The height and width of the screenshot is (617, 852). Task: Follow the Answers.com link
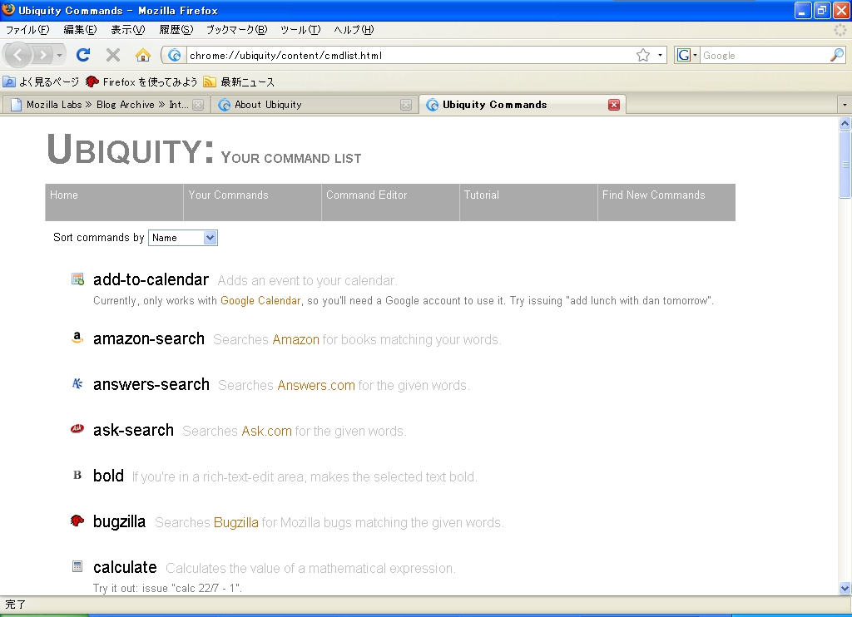point(316,385)
